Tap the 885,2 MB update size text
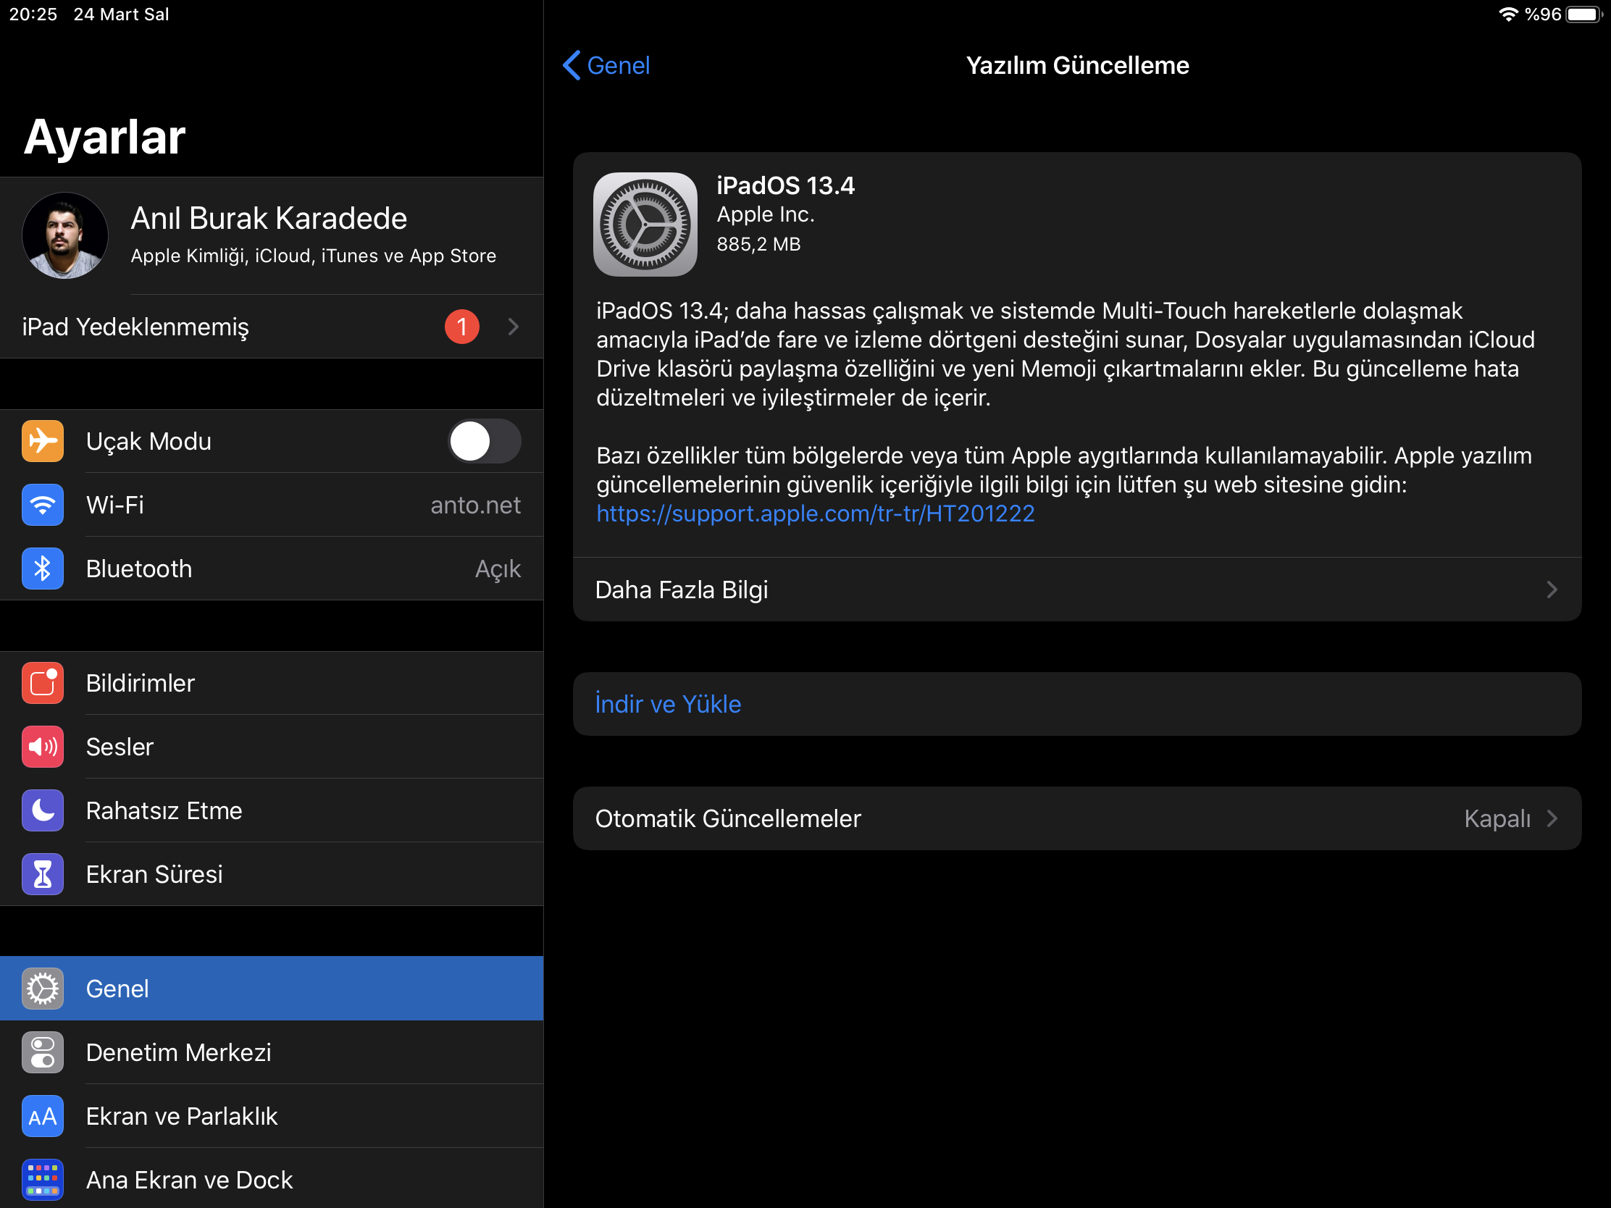The width and height of the screenshot is (1611, 1208). point(758,244)
